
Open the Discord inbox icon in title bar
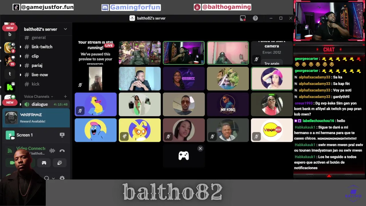[243, 18]
